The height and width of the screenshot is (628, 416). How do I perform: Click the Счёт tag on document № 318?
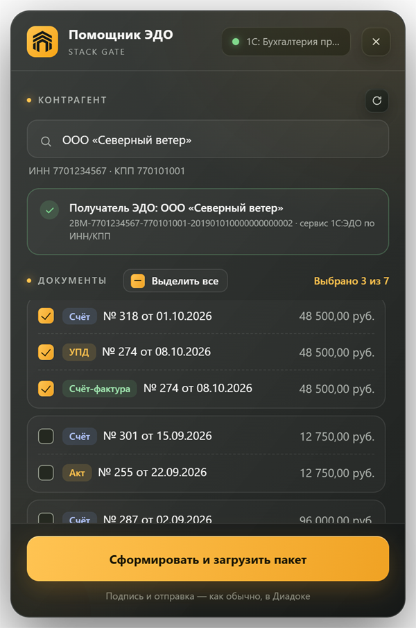(80, 316)
